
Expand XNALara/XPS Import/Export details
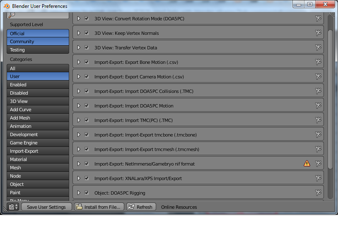[x=79, y=178]
